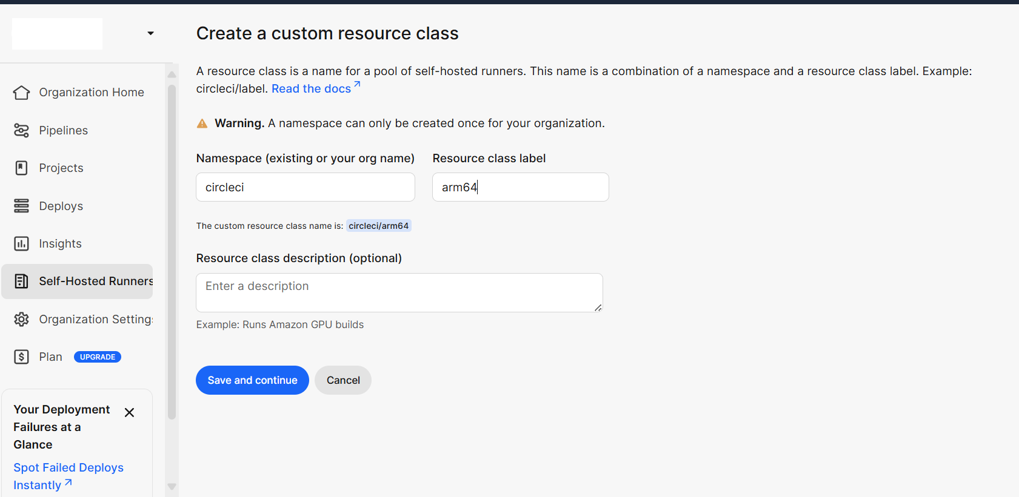Click the sidebar scroll up arrow
Screen dimensions: 1019x497
point(172,74)
